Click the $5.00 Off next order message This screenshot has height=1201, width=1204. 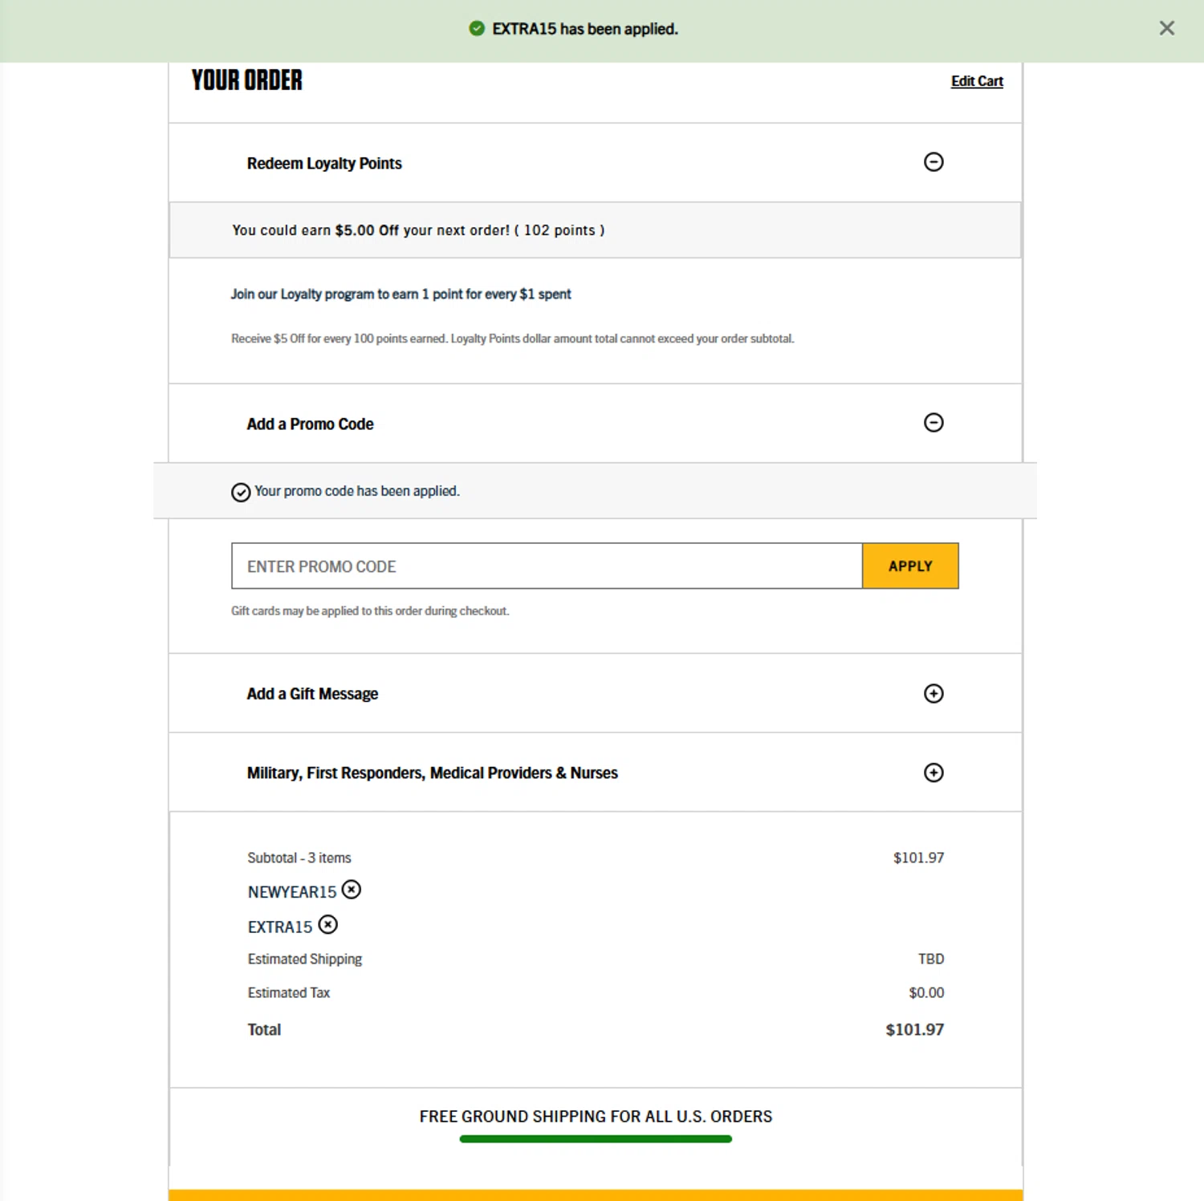tap(418, 230)
